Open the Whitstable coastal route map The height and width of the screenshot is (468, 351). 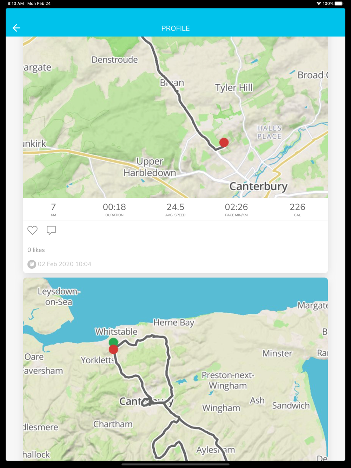coord(175,369)
